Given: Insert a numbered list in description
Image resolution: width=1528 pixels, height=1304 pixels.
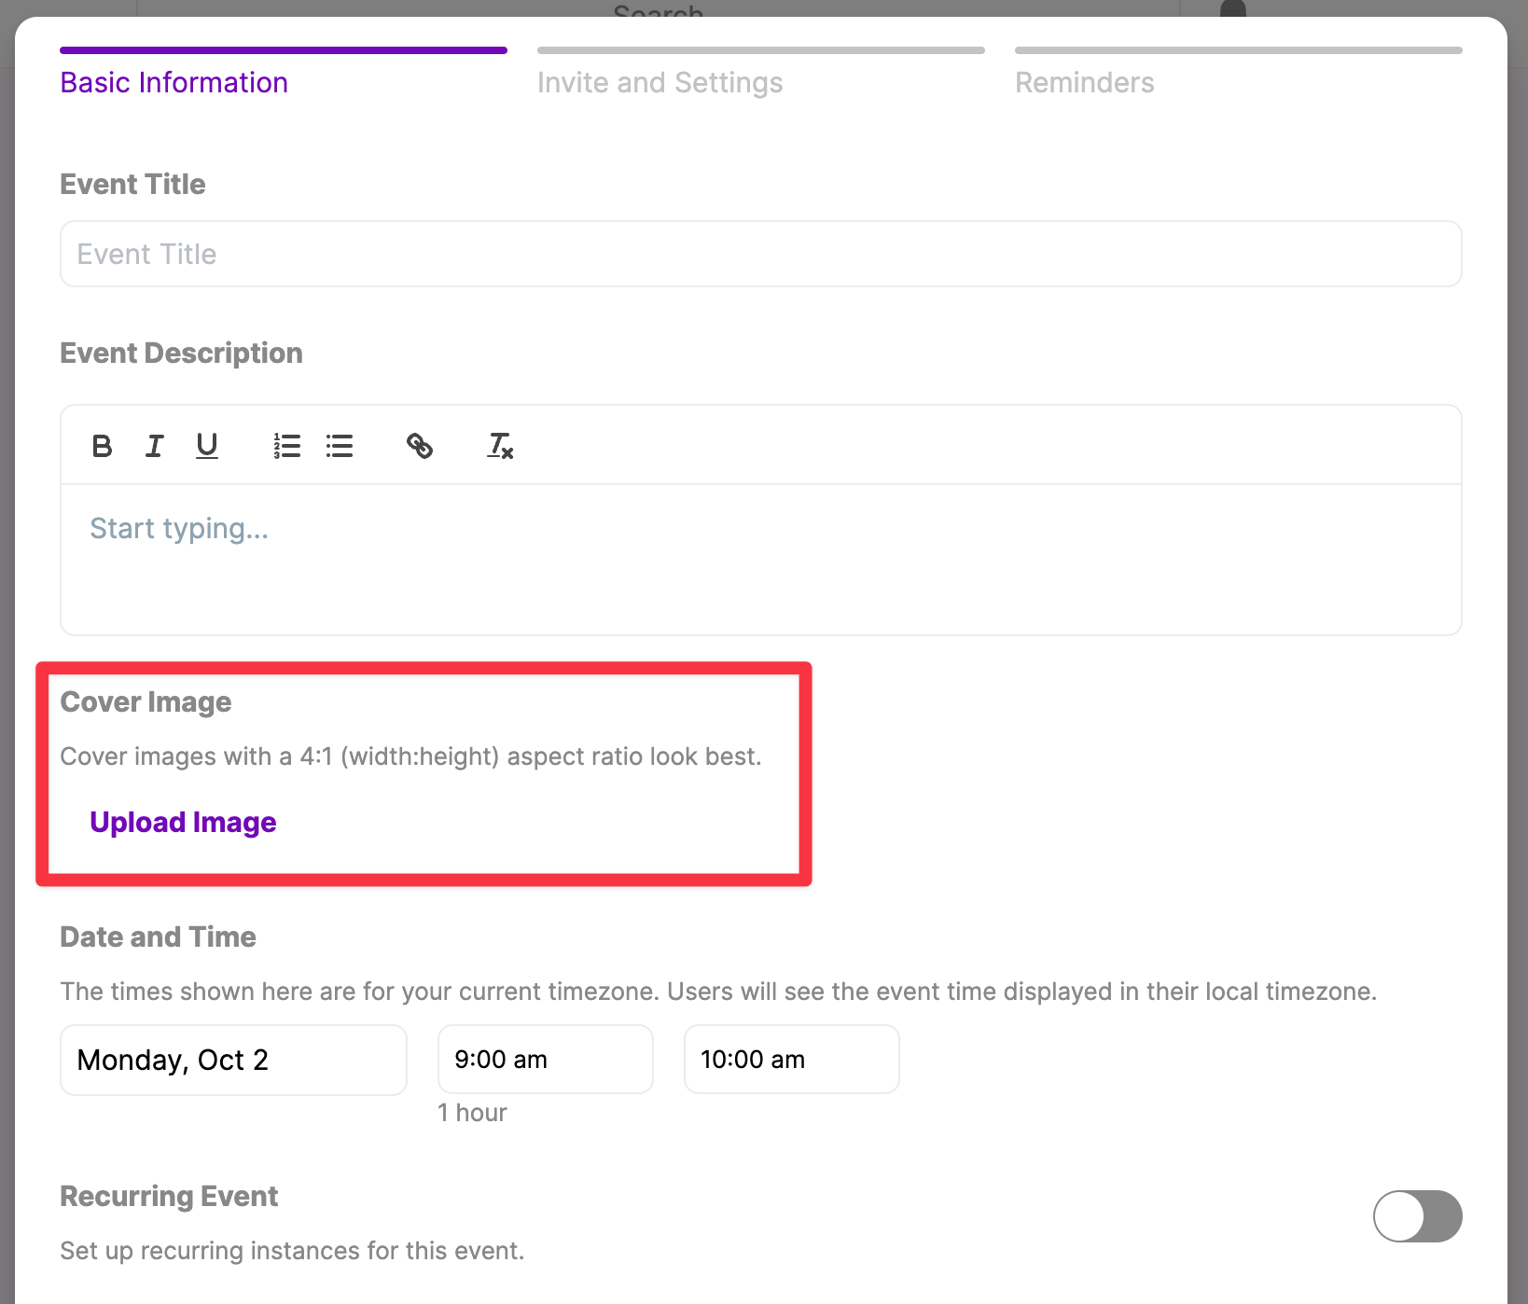Looking at the screenshot, I should click(287, 446).
